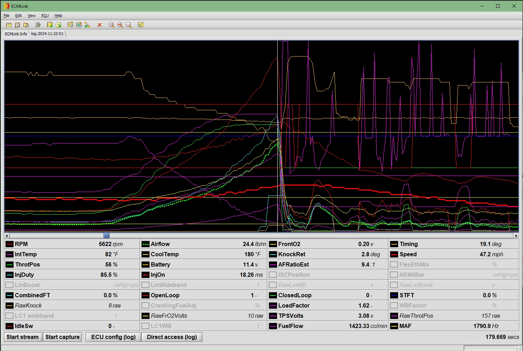
Task: Switch to the ECMLink Info tab
Action: click(16, 34)
